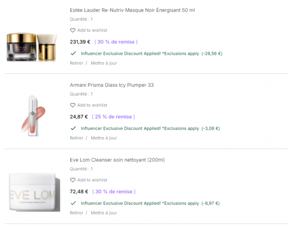Click heart icon for Armani Prisma Glass
This screenshot has height=225, width=288.
tap(73, 105)
